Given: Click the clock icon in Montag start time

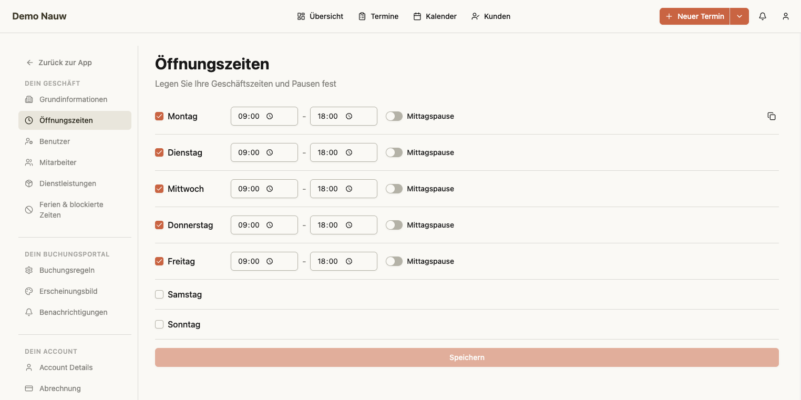Looking at the screenshot, I should pos(270,116).
